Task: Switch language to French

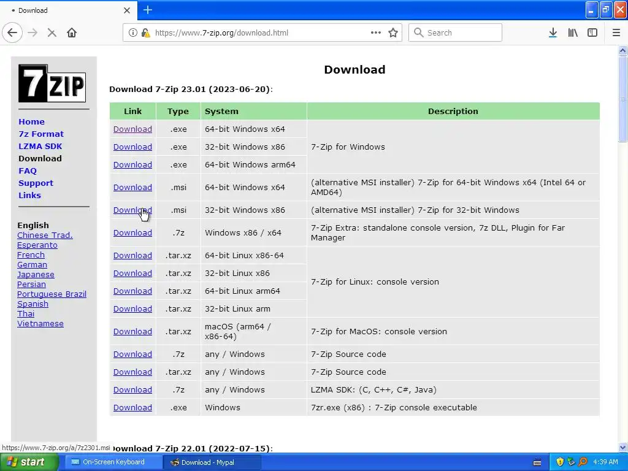Action: coord(31,255)
